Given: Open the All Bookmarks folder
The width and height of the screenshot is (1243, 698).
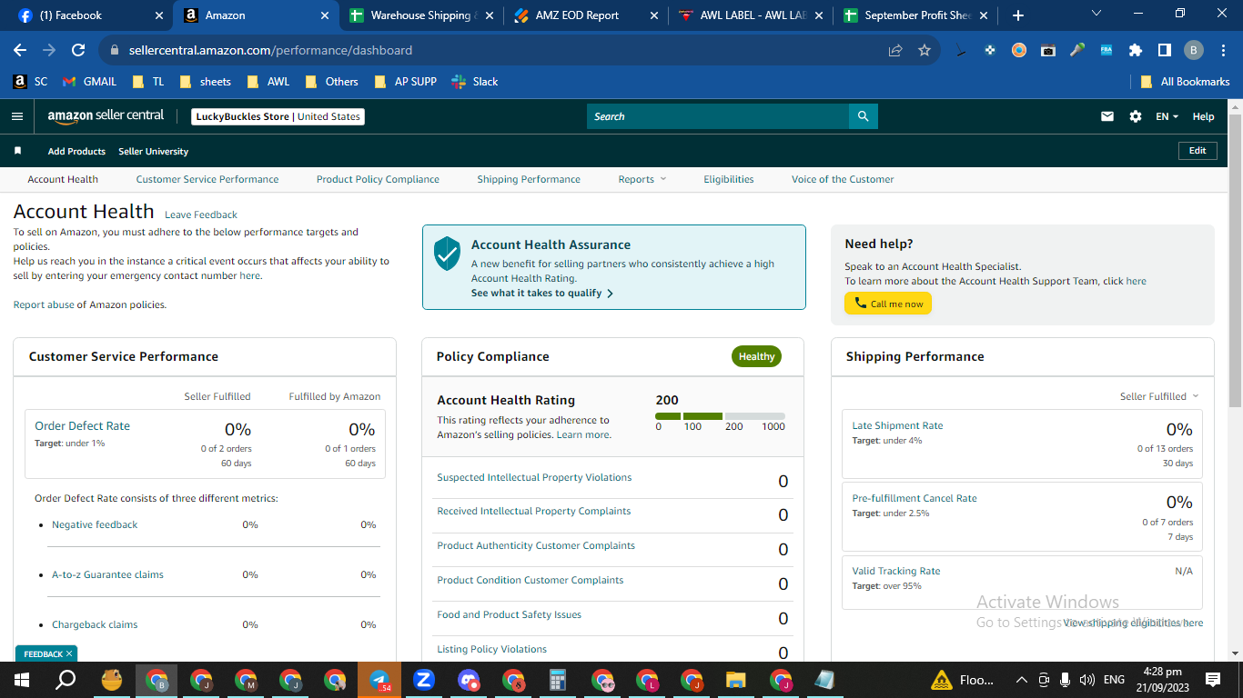Looking at the screenshot, I should point(1186,82).
